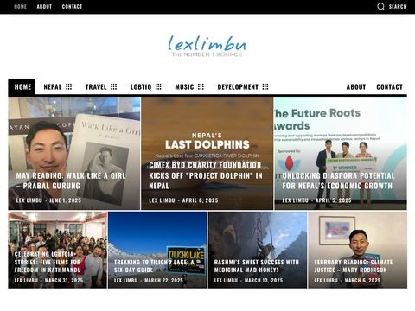The height and width of the screenshot is (311, 415).
Task: Open Rashmi's Sweet Success mad honey article
Action: [x=257, y=266]
